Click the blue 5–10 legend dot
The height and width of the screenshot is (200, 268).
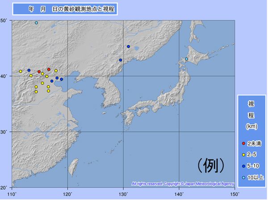(243, 166)
